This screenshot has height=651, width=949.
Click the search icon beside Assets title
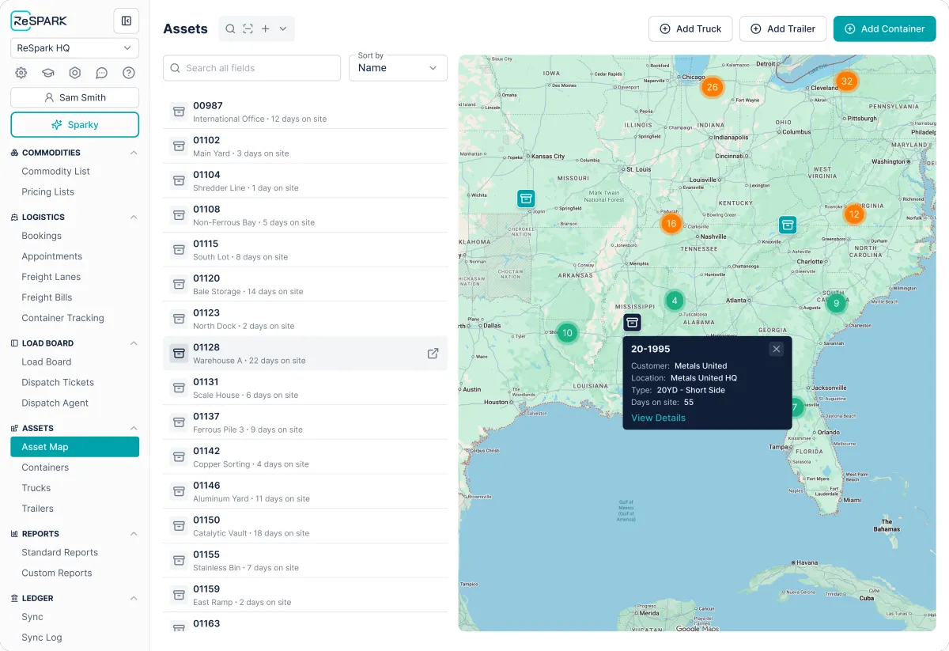point(230,28)
